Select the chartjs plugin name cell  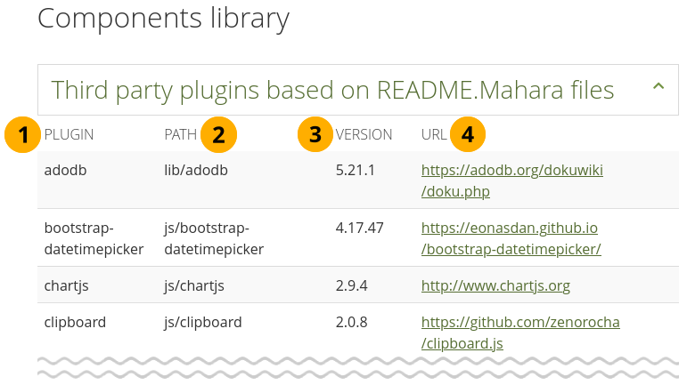pos(67,285)
